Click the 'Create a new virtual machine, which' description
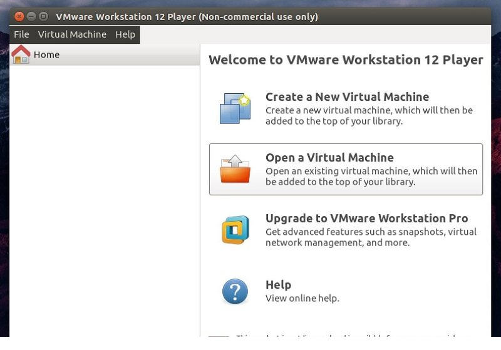The image size is (501, 350). [x=369, y=116]
